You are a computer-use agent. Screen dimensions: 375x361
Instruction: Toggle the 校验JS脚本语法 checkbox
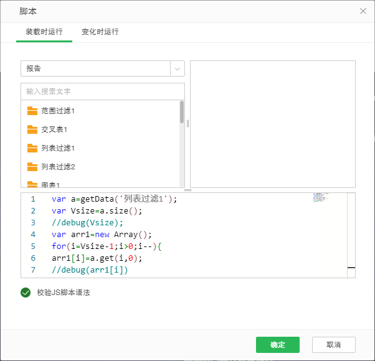pyautogui.click(x=26, y=293)
